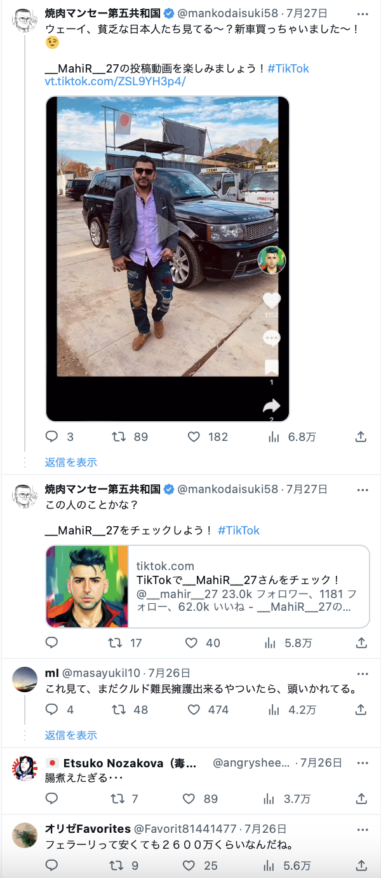This screenshot has width=381, height=878.
Task: Open the vt.tiktok.com/ZSL9YH3p4/ link
Action: click(x=115, y=81)
